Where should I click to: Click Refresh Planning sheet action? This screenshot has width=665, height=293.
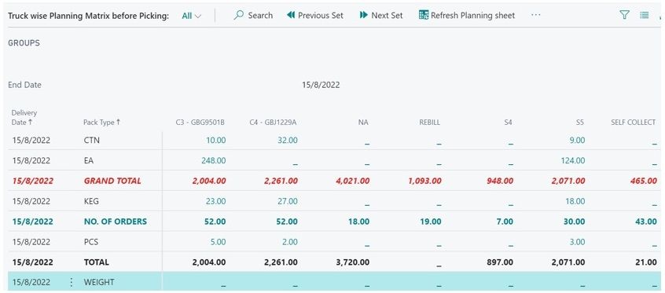(x=466, y=15)
